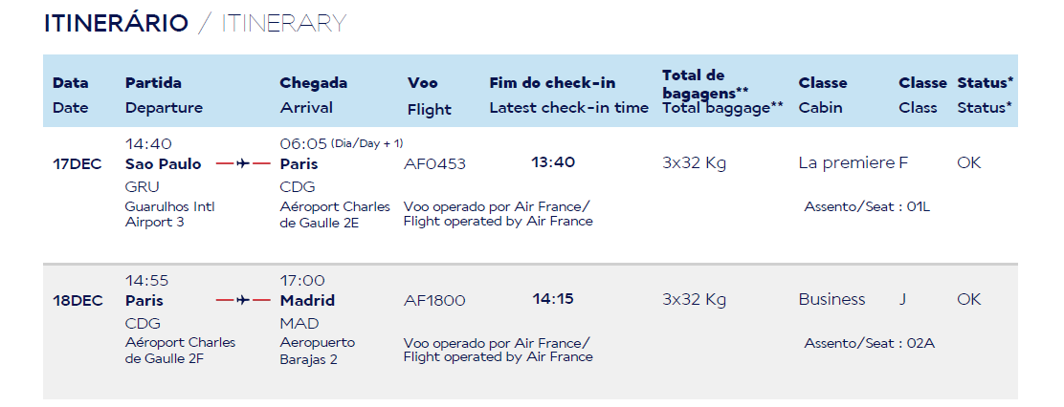Click the Partida / Departure column header

(x=164, y=95)
